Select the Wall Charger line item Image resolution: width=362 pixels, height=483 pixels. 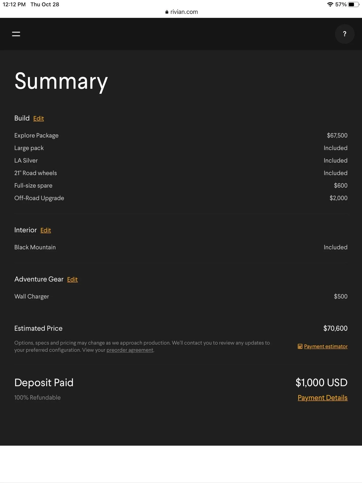pos(181,296)
